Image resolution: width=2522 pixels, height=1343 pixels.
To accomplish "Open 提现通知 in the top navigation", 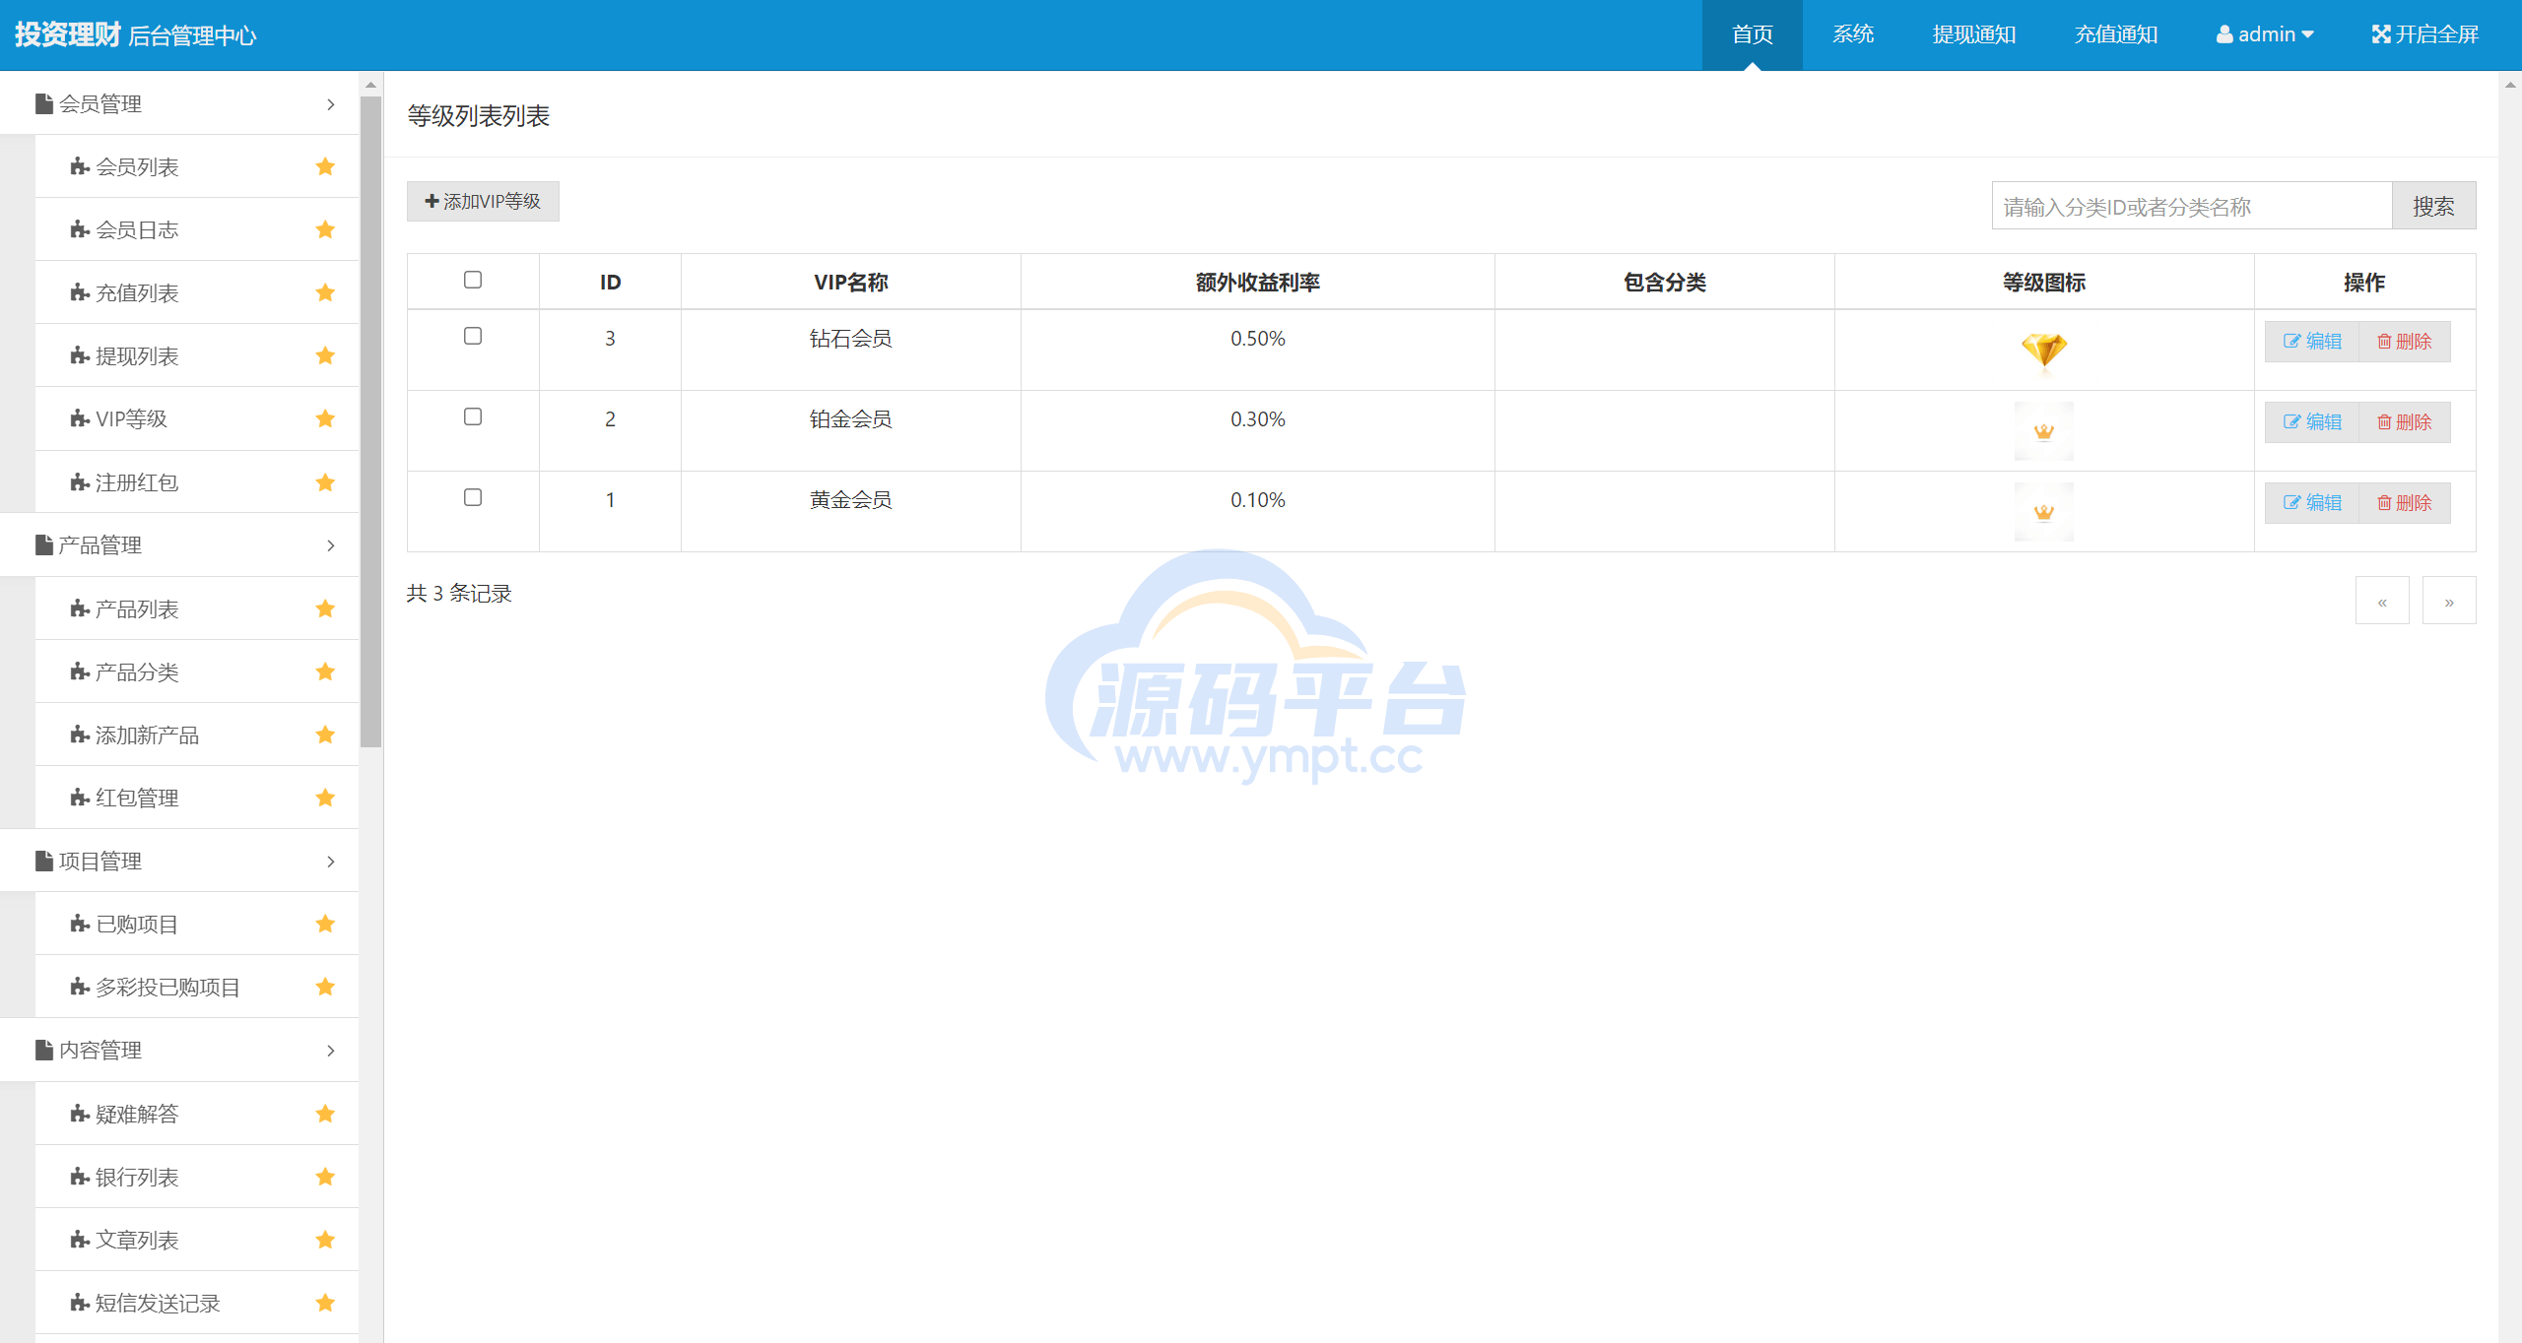I will (1974, 34).
